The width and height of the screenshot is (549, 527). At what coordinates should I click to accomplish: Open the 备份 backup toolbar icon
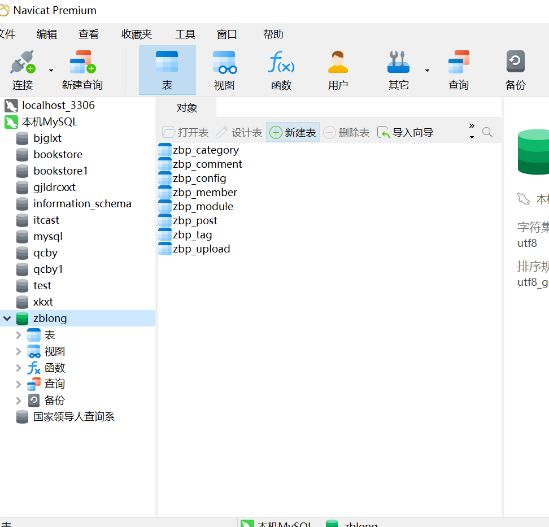[515, 61]
